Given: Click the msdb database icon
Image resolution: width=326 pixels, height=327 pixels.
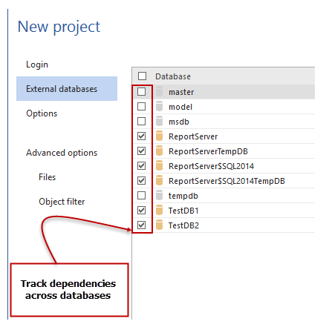Looking at the screenshot, I should [x=160, y=121].
